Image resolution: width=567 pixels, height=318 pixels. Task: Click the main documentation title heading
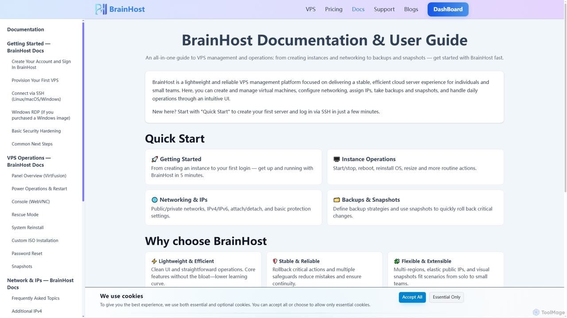coord(324,40)
